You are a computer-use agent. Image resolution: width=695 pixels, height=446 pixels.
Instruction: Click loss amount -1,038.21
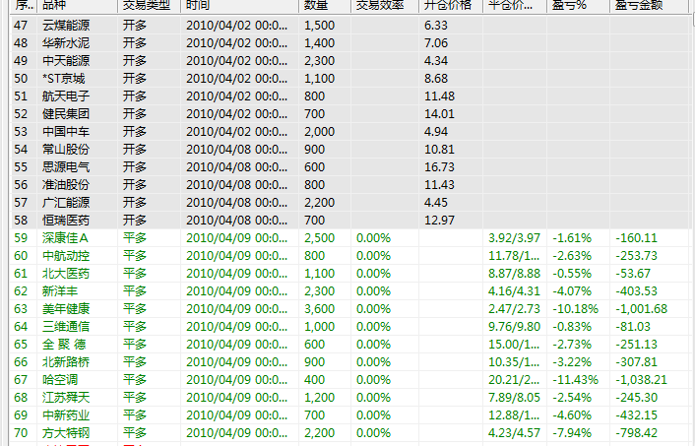point(642,380)
